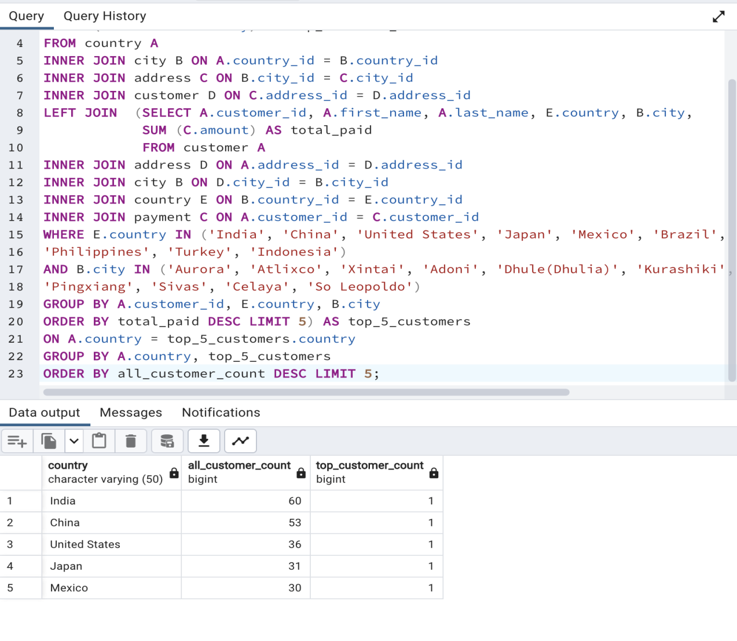The image size is (737, 641).
Task: Click the Delete rows icon
Action: [x=131, y=441]
